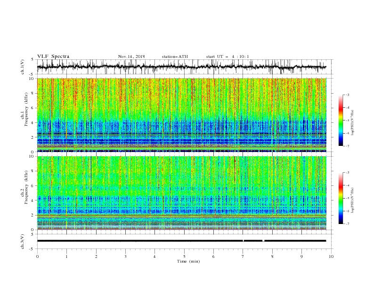The width and height of the screenshot is (373, 288).
Task: Click the "ch.3(V)" axis label
Action: click(23, 241)
